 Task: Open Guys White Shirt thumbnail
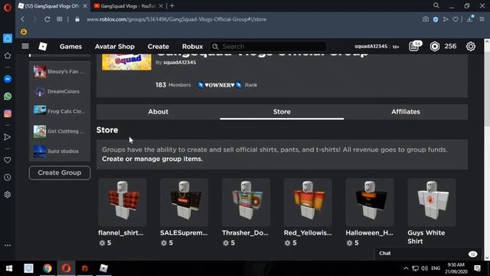coord(432,202)
